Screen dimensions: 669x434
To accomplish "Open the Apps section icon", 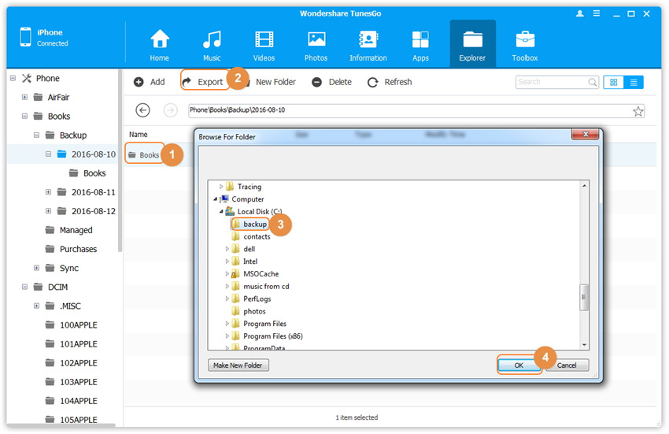I will (x=420, y=39).
